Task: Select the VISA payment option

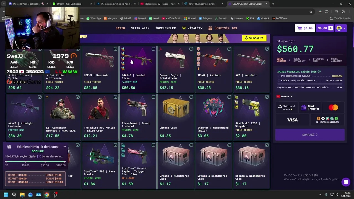Action: point(292,120)
